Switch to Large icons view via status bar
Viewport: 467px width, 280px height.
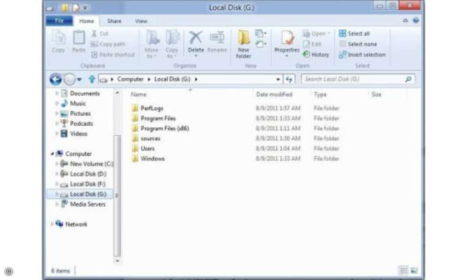tap(414, 271)
